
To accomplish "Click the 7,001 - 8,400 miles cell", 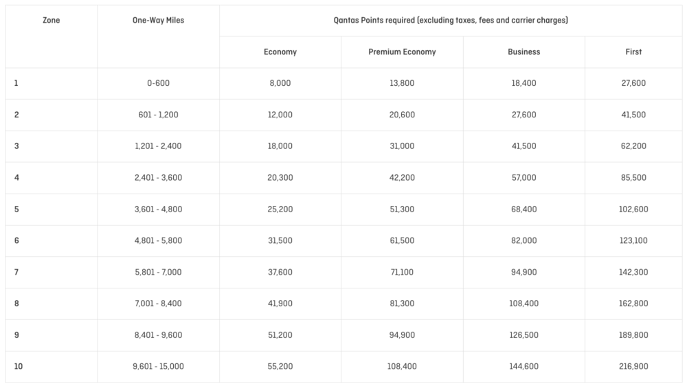I will [x=158, y=304].
